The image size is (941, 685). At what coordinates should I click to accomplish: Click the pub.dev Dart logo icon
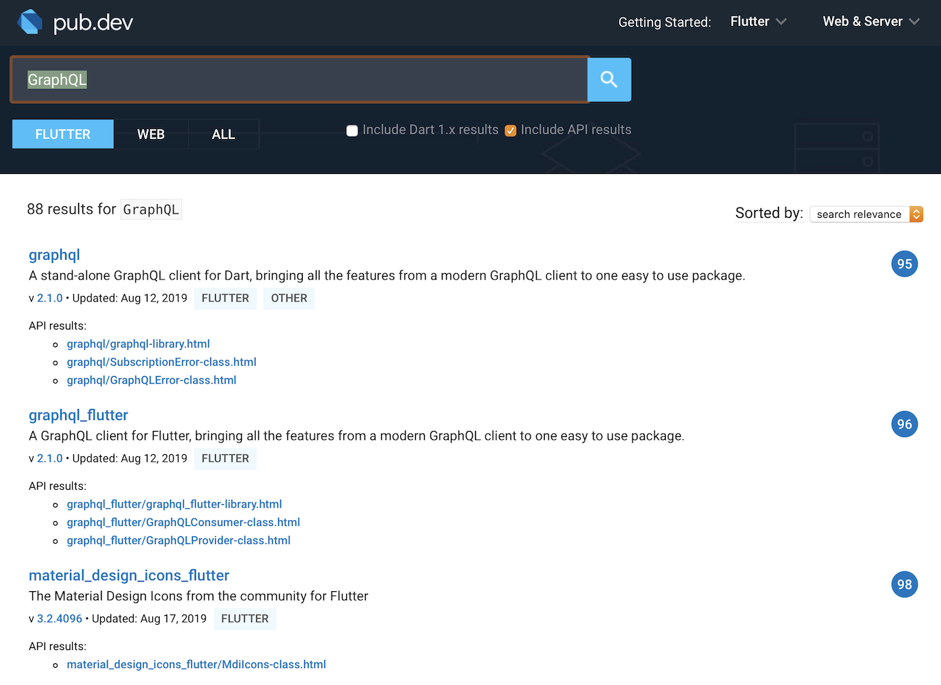coord(30,22)
